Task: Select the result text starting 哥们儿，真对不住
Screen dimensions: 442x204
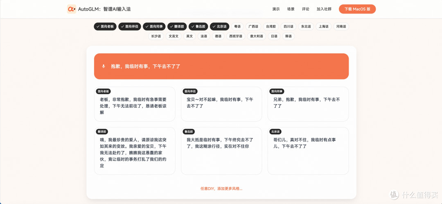Action: [304, 143]
